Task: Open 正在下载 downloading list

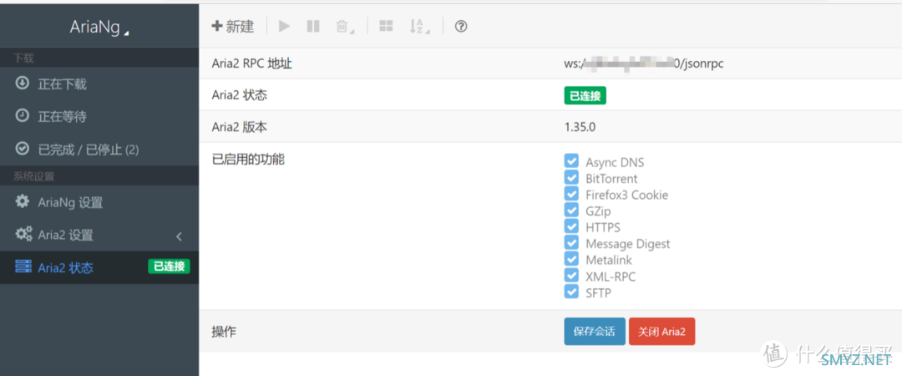Action: (x=62, y=84)
